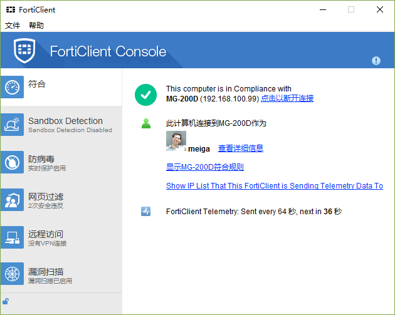Click the '实时保护启用' status text

[x=47, y=168]
